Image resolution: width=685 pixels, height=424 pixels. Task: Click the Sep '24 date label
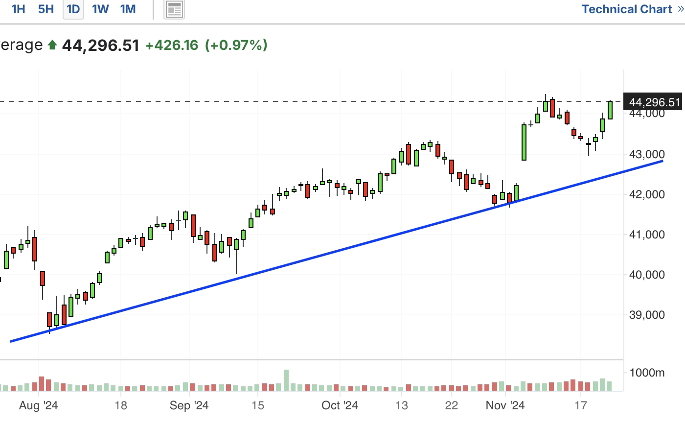(189, 406)
